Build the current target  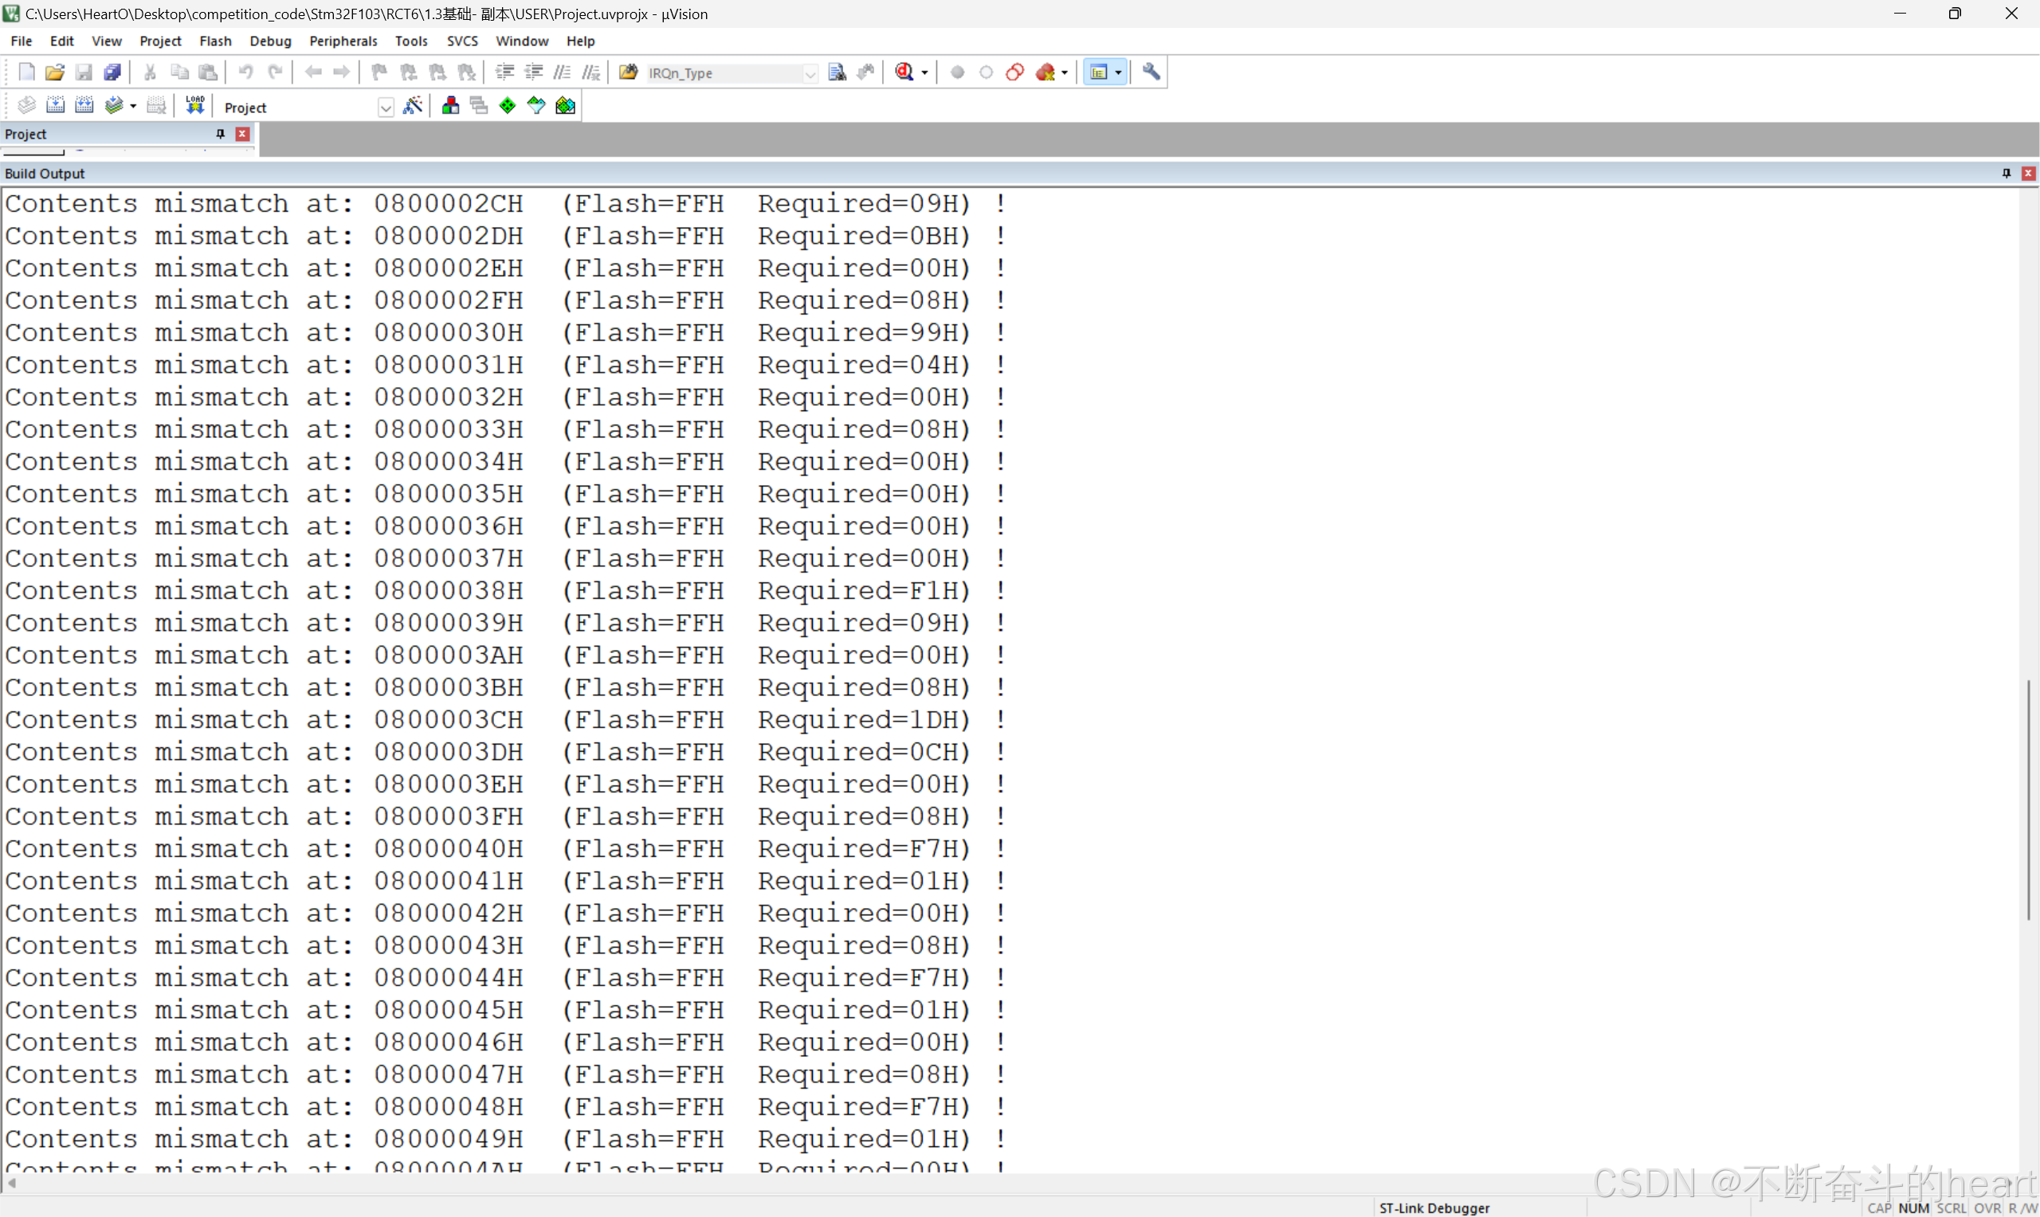pos(56,105)
